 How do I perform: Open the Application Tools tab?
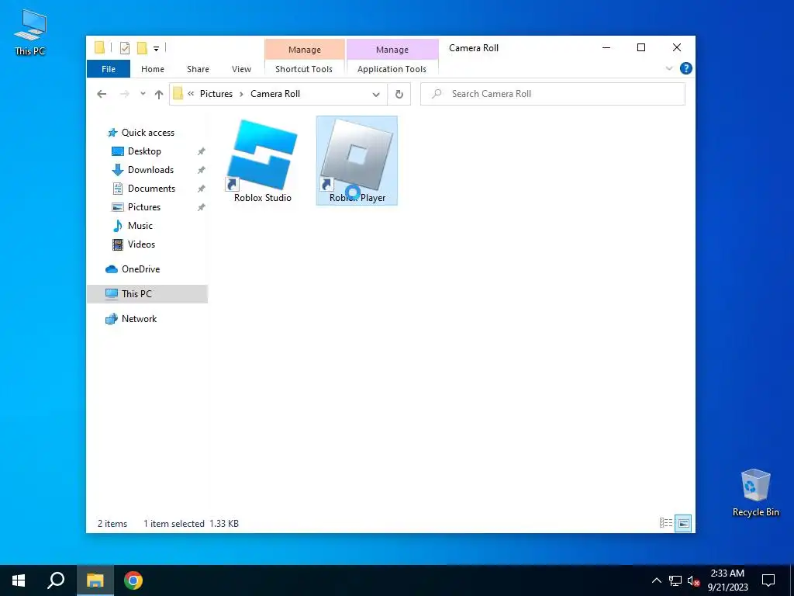pyautogui.click(x=392, y=69)
